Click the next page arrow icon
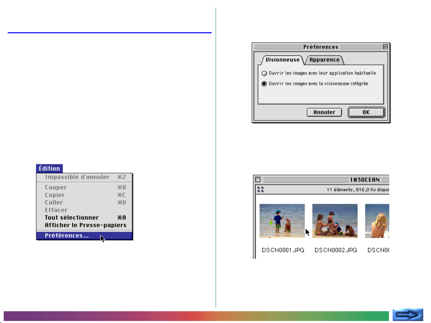 pyautogui.click(x=407, y=315)
